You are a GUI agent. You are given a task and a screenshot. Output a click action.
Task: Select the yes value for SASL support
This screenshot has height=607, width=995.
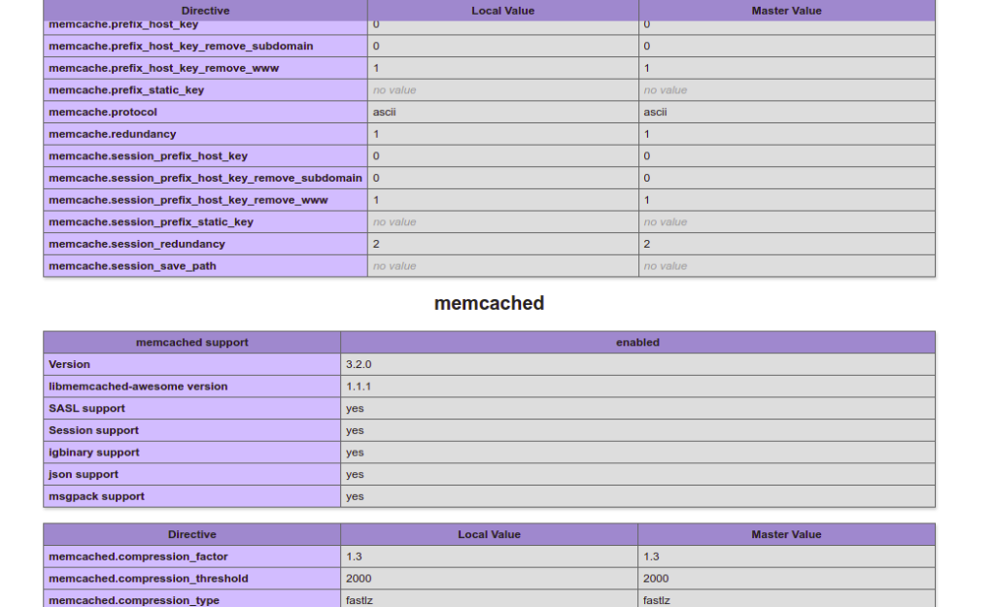point(355,409)
